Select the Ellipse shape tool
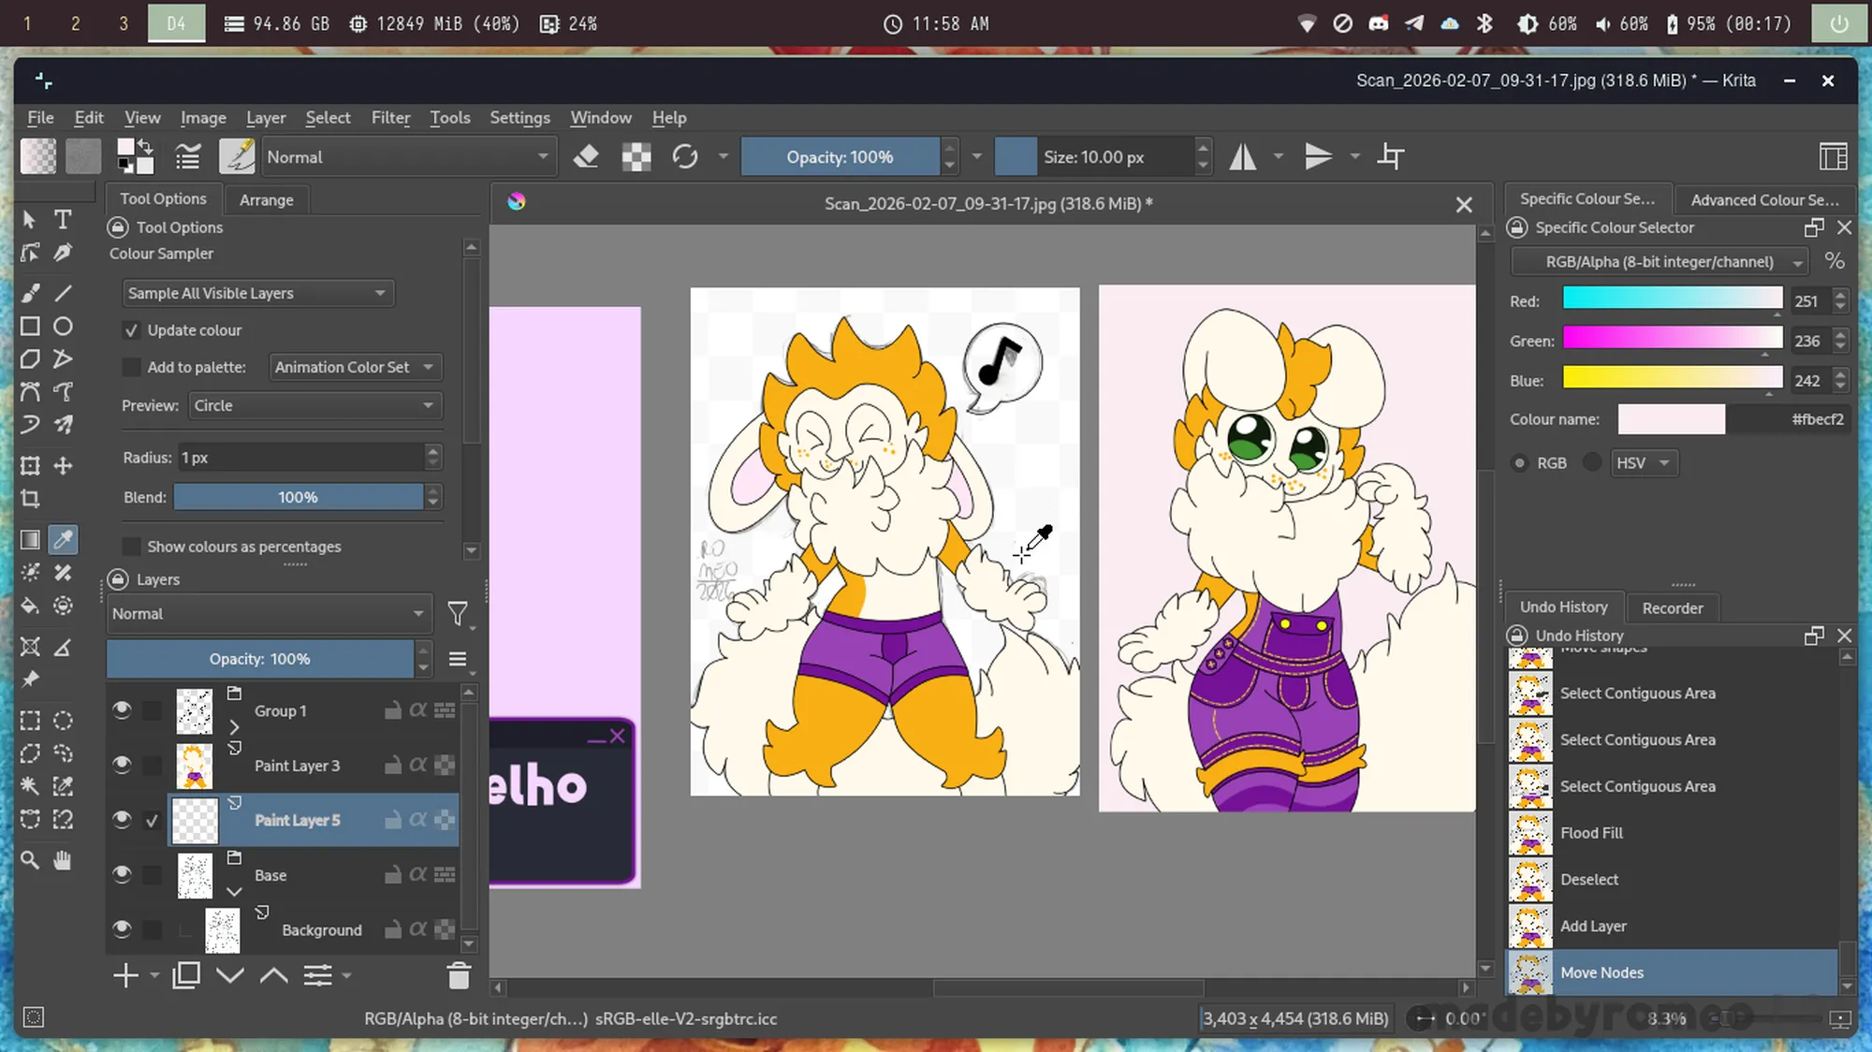Viewport: 1872px width, 1052px height. pos(63,327)
